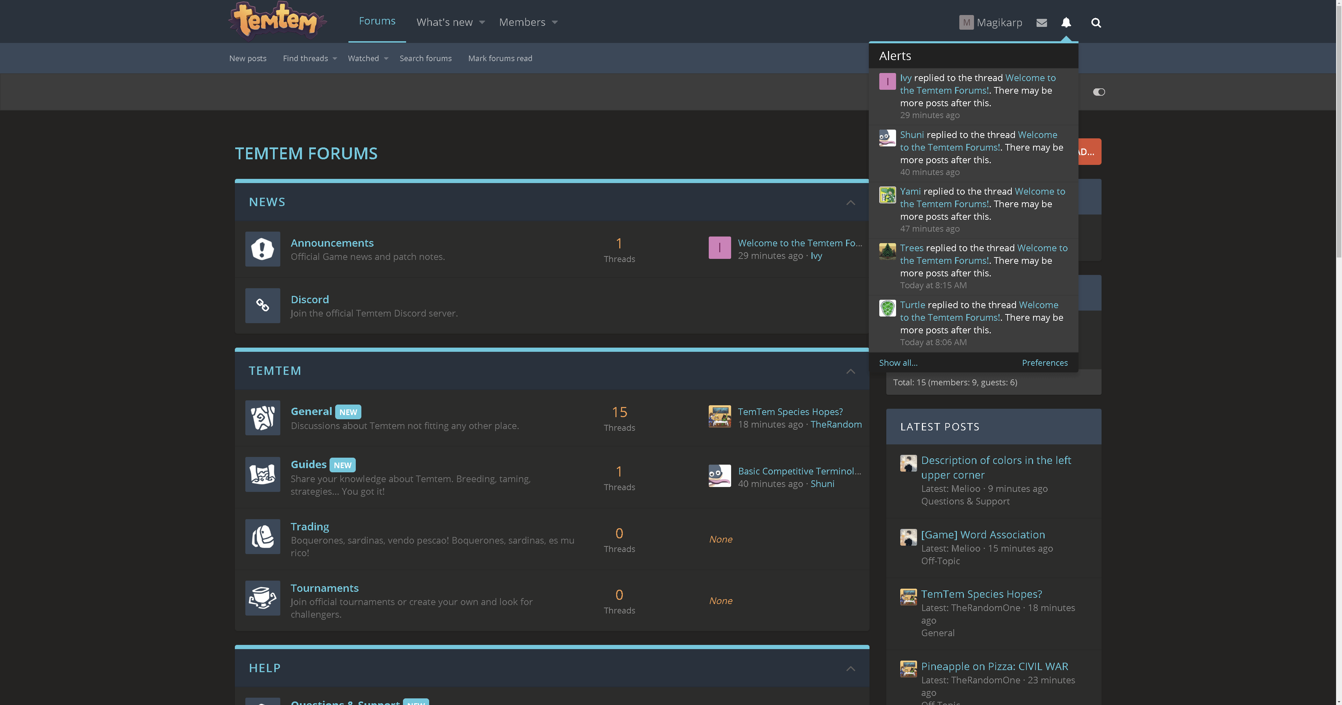Click the General forum NEW badge
The width and height of the screenshot is (1342, 705).
click(348, 412)
